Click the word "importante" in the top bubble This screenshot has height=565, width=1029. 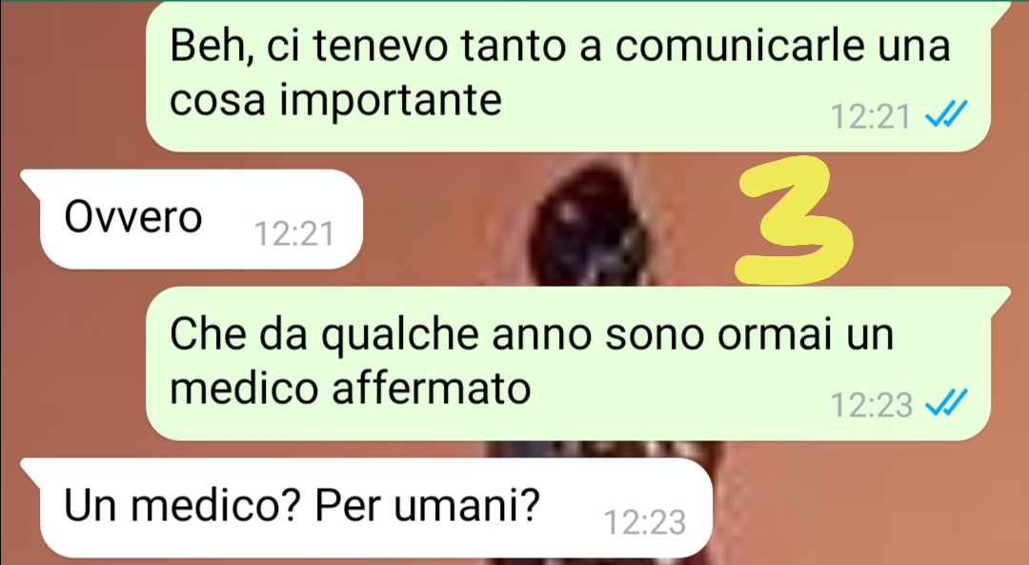tap(391, 101)
